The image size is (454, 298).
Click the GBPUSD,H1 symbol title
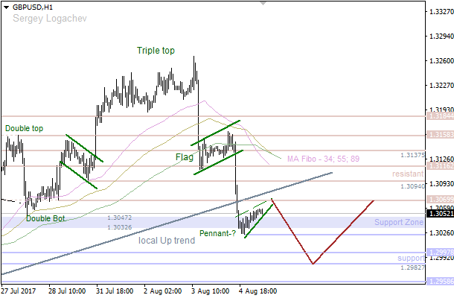click(x=33, y=7)
